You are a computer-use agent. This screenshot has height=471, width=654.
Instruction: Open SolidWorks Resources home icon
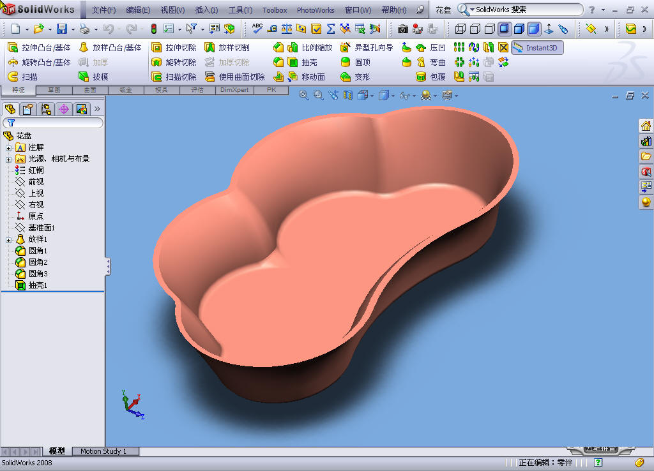click(646, 126)
